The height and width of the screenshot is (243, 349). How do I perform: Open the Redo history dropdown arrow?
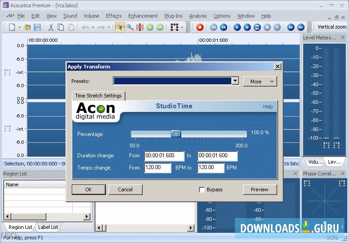(x=109, y=28)
